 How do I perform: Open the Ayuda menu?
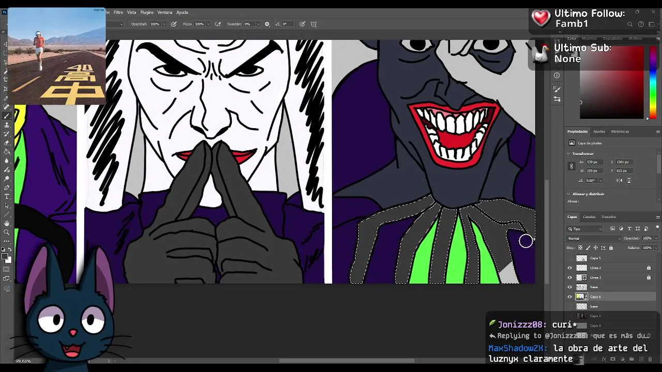pos(182,12)
